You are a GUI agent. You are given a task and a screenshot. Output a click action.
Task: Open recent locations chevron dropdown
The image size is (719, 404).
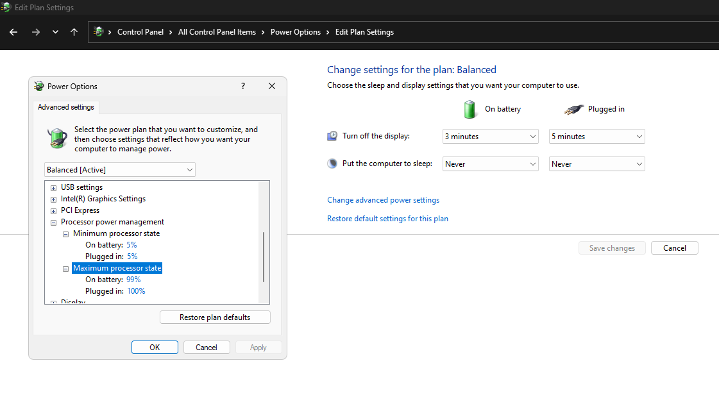(x=56, y=32)
